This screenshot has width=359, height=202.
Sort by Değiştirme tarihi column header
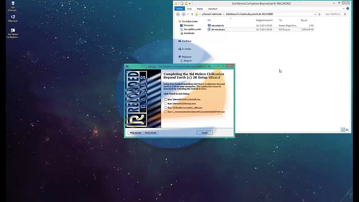[264, 20]
